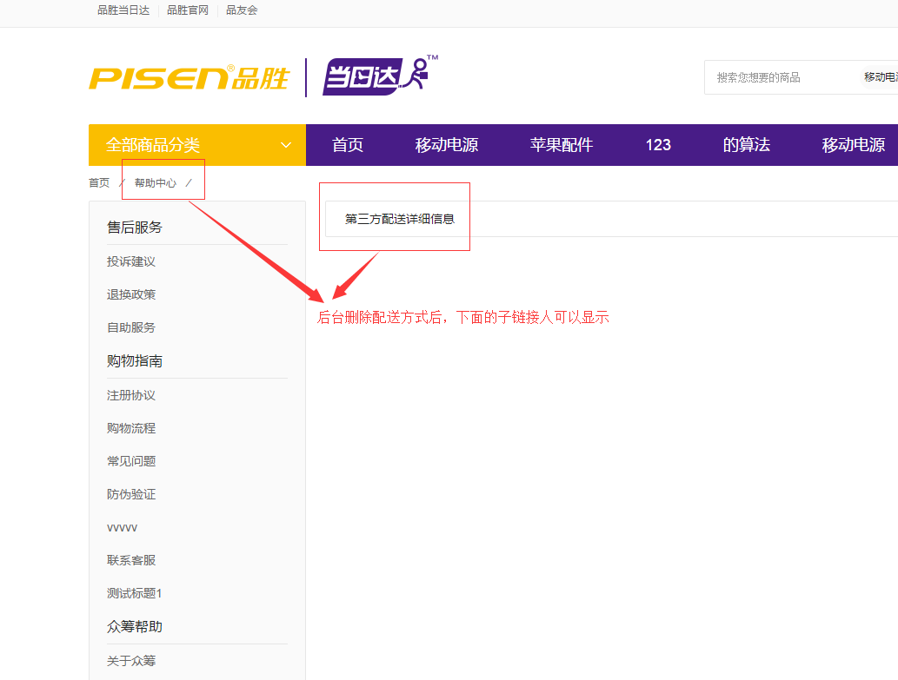
Task: Select 的算法 in navigation bar
Action: click(747, 145)
